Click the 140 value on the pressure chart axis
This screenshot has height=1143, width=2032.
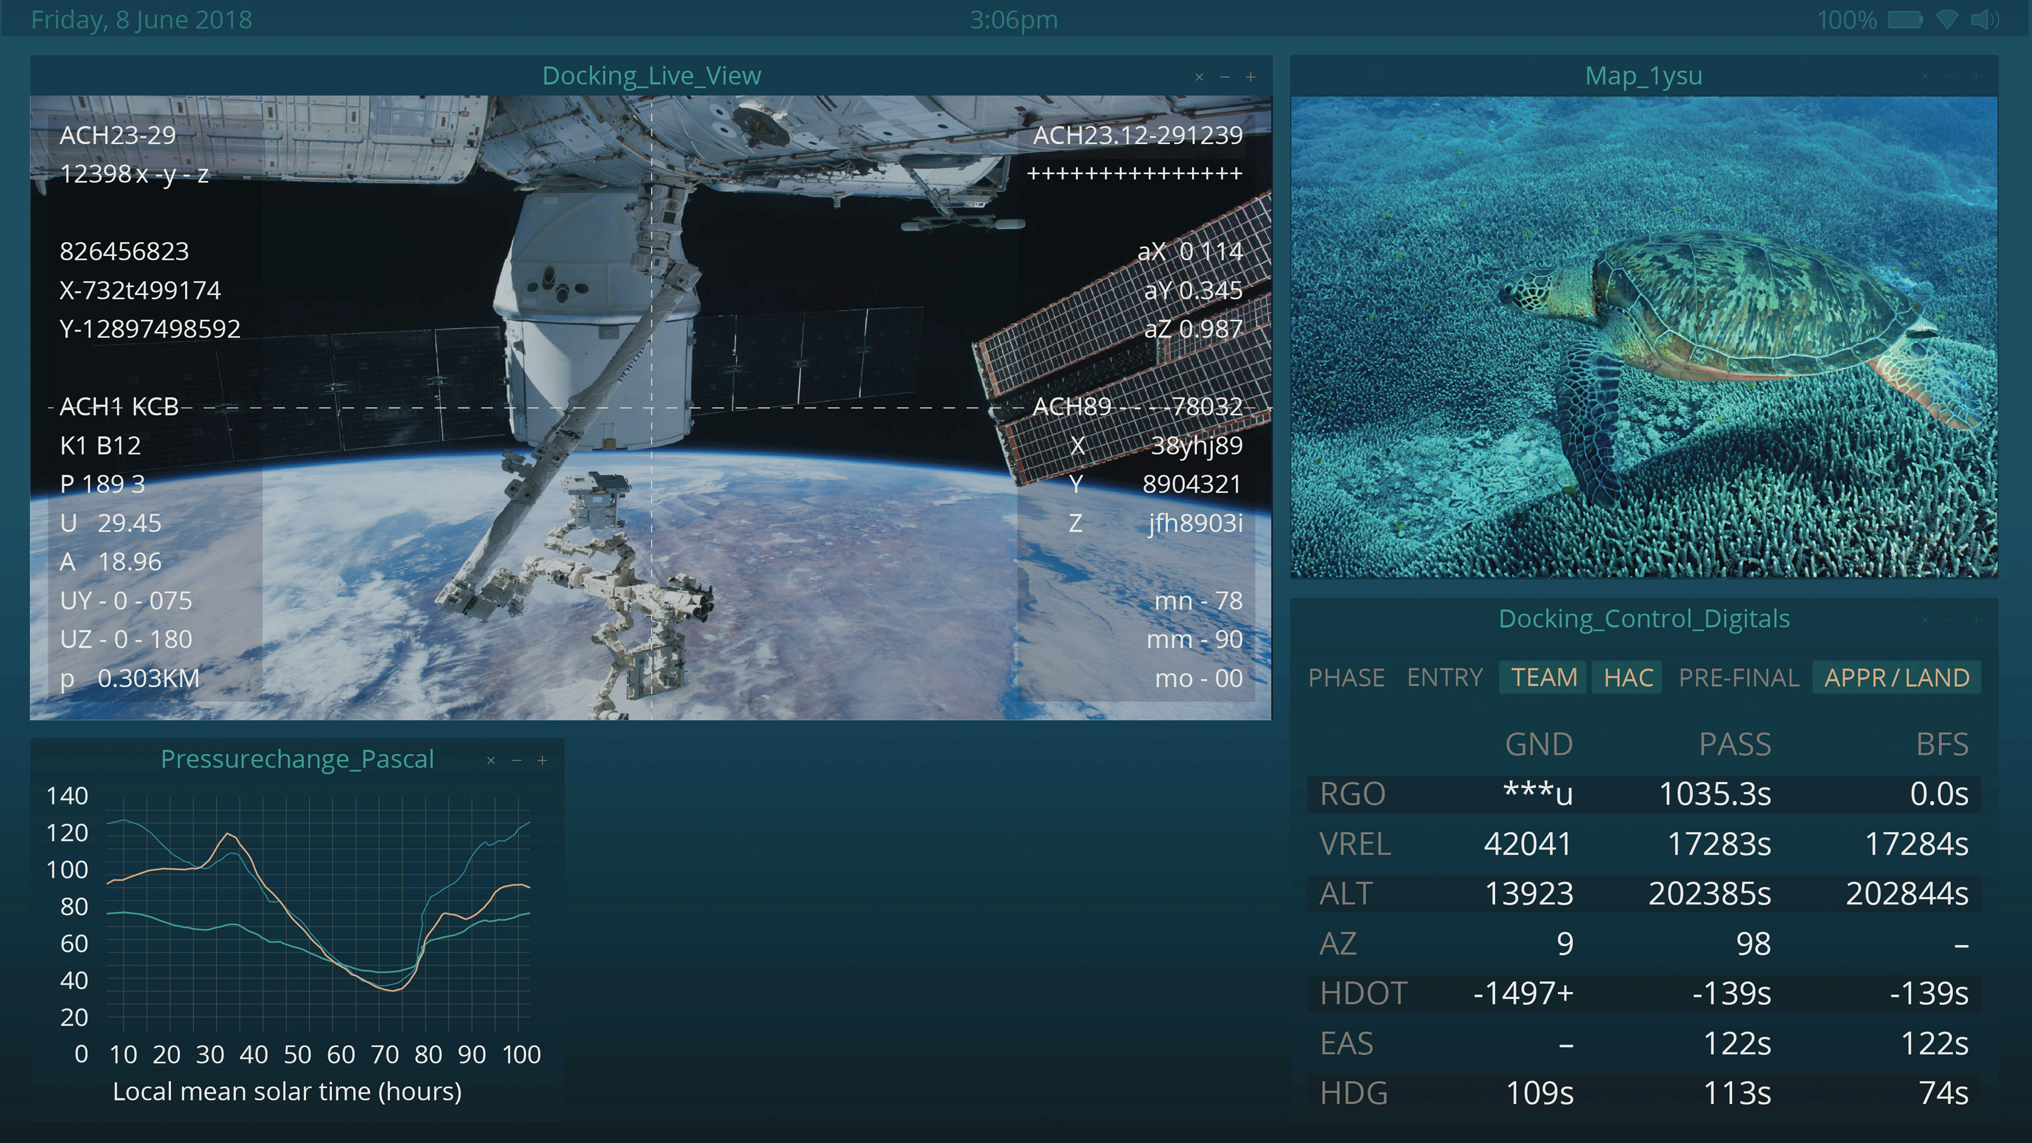(67, 796)
